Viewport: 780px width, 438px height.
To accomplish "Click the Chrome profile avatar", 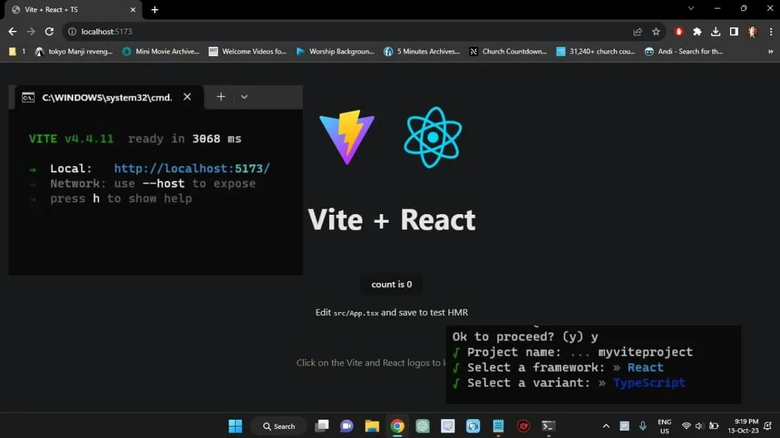I will [752, 32].
